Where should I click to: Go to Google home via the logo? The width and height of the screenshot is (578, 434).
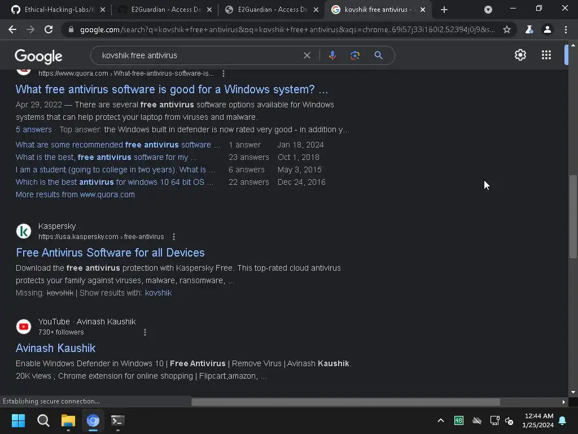(x=38, y=56)
